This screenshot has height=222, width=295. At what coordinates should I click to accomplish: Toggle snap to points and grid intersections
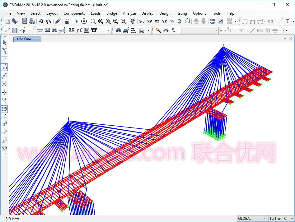[4, 67]
